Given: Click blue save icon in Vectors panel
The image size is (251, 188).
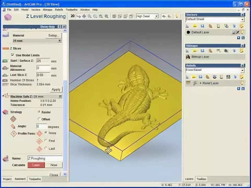Looking at the screenshot, I should [202, 26].
